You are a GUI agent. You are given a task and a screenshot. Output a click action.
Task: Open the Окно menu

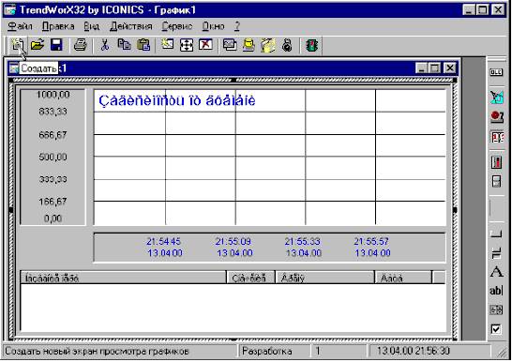coord(213,26)
